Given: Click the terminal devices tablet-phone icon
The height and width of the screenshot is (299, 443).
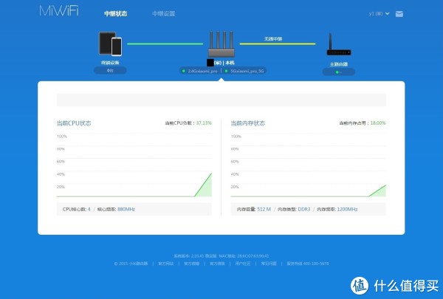Looking at the screenshot, I should click(x=110, y=44).
